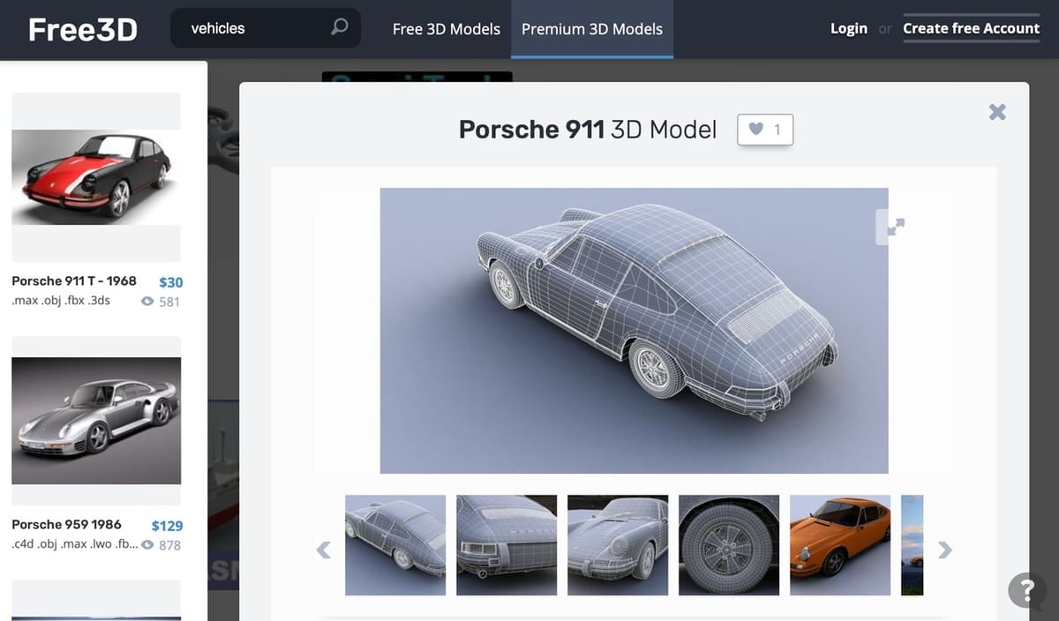Viewport: 1059px width, 621px height.
Task: Close the Porsche 911 model popup
Action: tap(997, 111)
